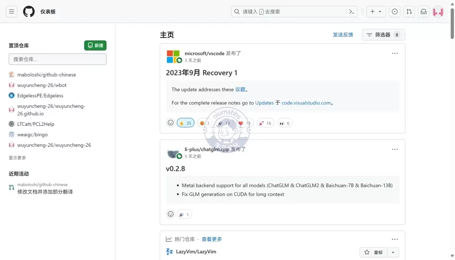Viewport: 455px width, 260px height.
Task: Click EdgelessPE/Edgeless avatar icon
Action: click(12, 96)
